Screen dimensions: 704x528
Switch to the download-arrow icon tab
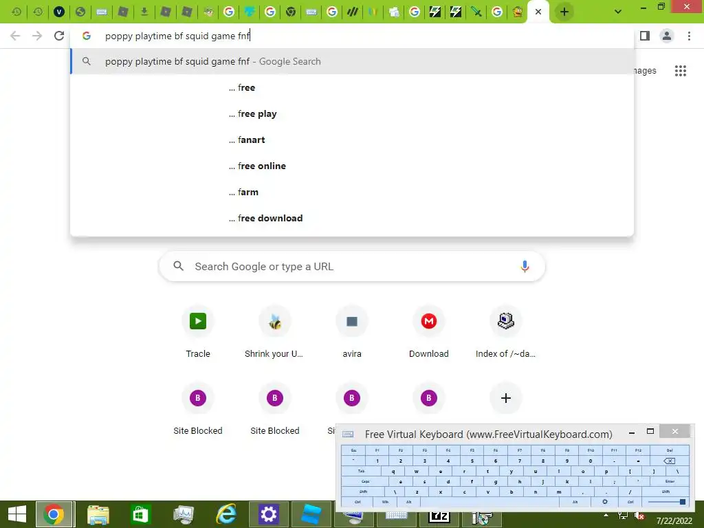(144, 12)
